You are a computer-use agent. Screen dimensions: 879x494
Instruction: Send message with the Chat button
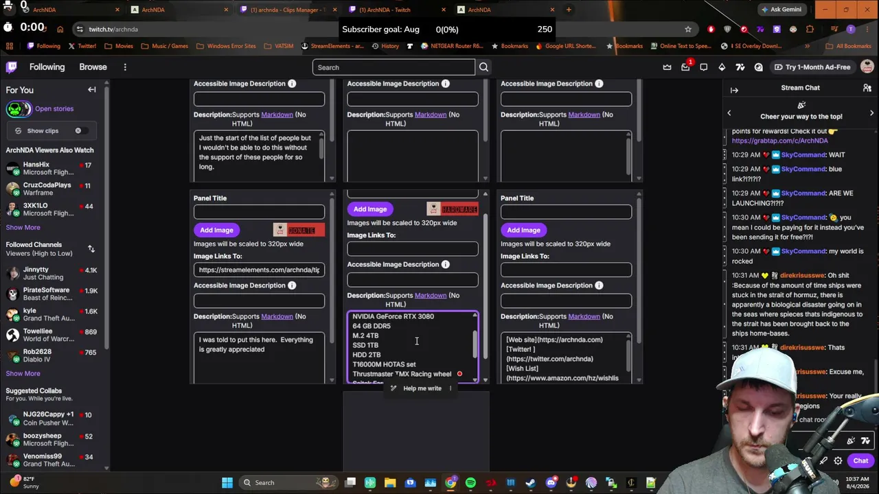(x=860, y=461)
